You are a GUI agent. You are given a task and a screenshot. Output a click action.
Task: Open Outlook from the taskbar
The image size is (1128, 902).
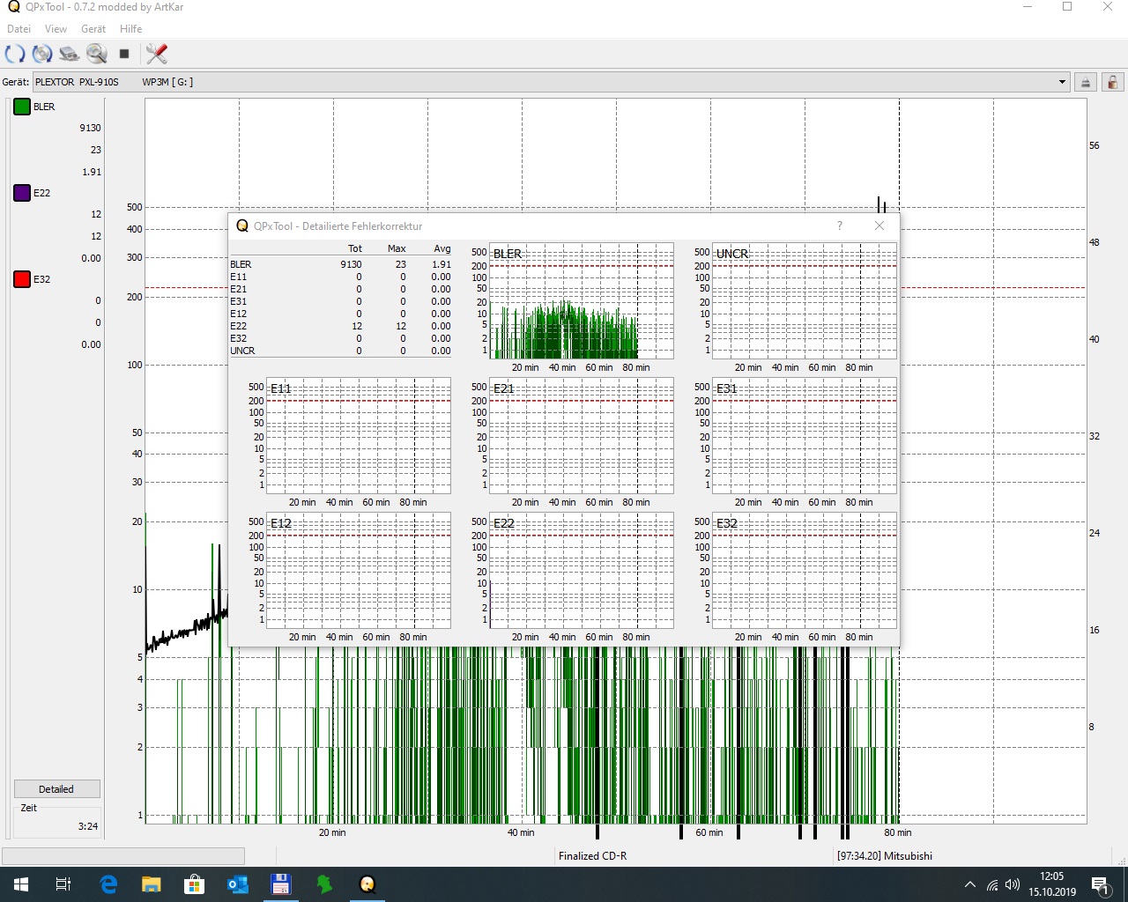pos(238,884)
